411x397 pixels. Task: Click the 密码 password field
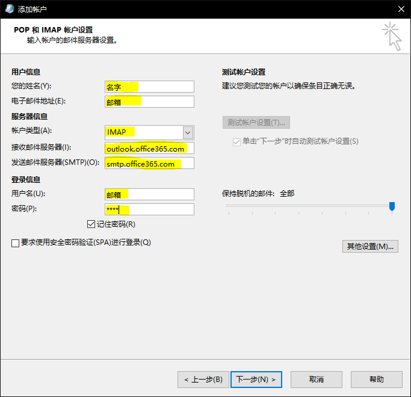(x=149, y=209)
